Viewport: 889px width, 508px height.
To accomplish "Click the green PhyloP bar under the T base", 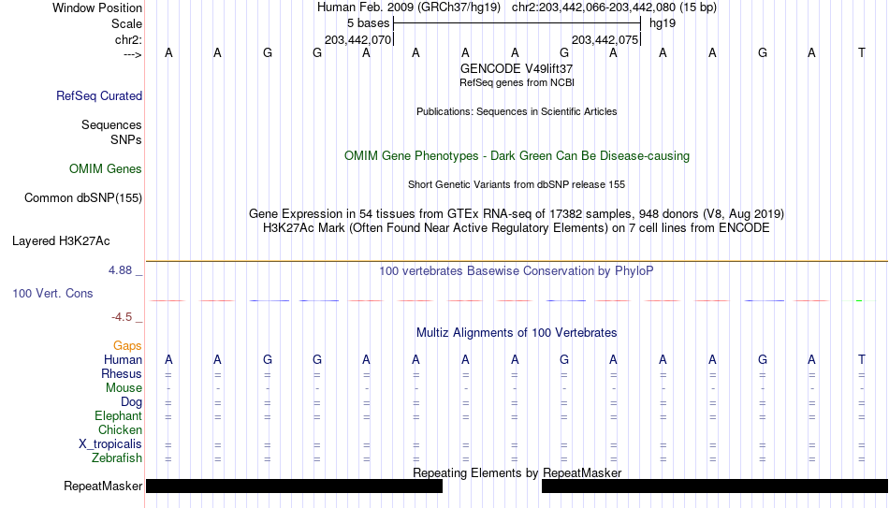I will pyautogui.click(x=859, y=300).
